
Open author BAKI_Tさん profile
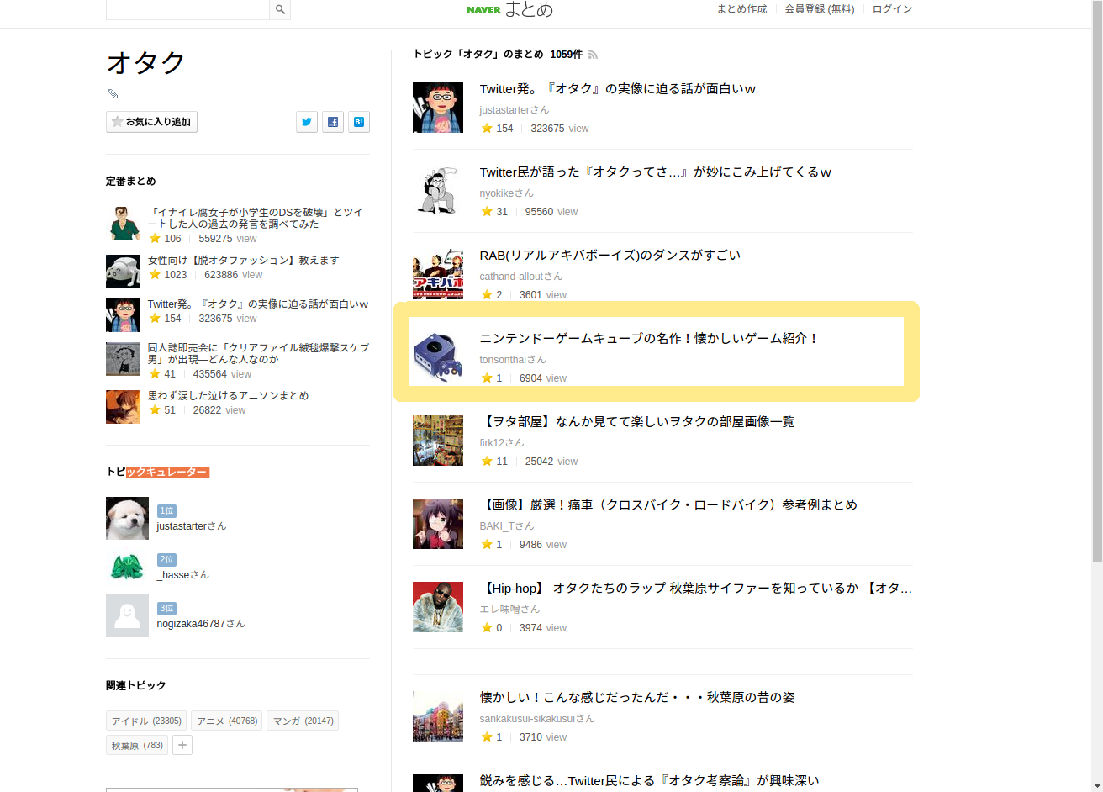tap(506, 526)
